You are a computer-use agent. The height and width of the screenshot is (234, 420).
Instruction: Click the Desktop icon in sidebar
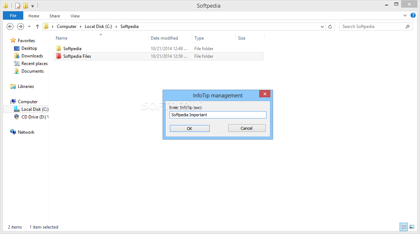[x=17, y=48]
